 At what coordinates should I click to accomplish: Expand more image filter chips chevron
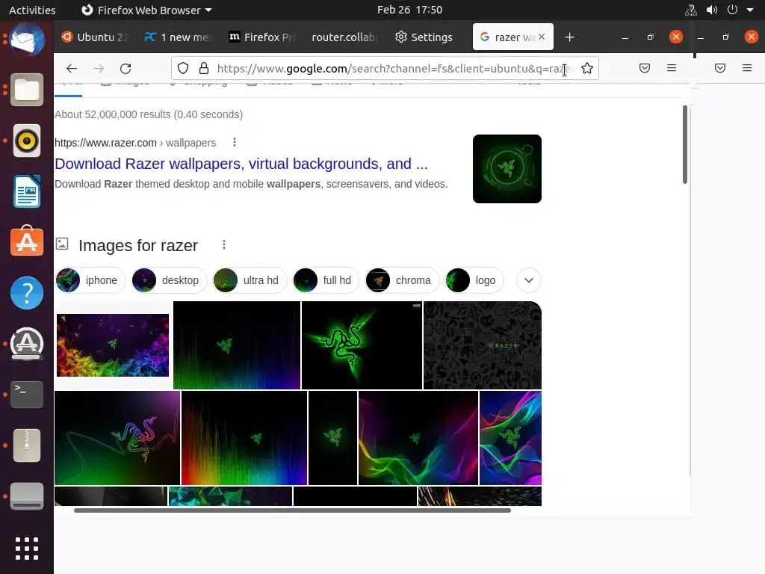coord(529,280)
